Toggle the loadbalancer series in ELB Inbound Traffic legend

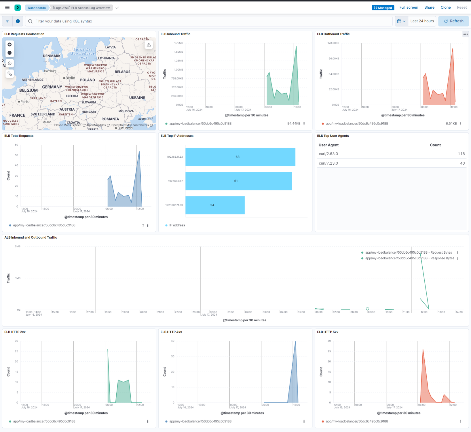coord(198,123)
